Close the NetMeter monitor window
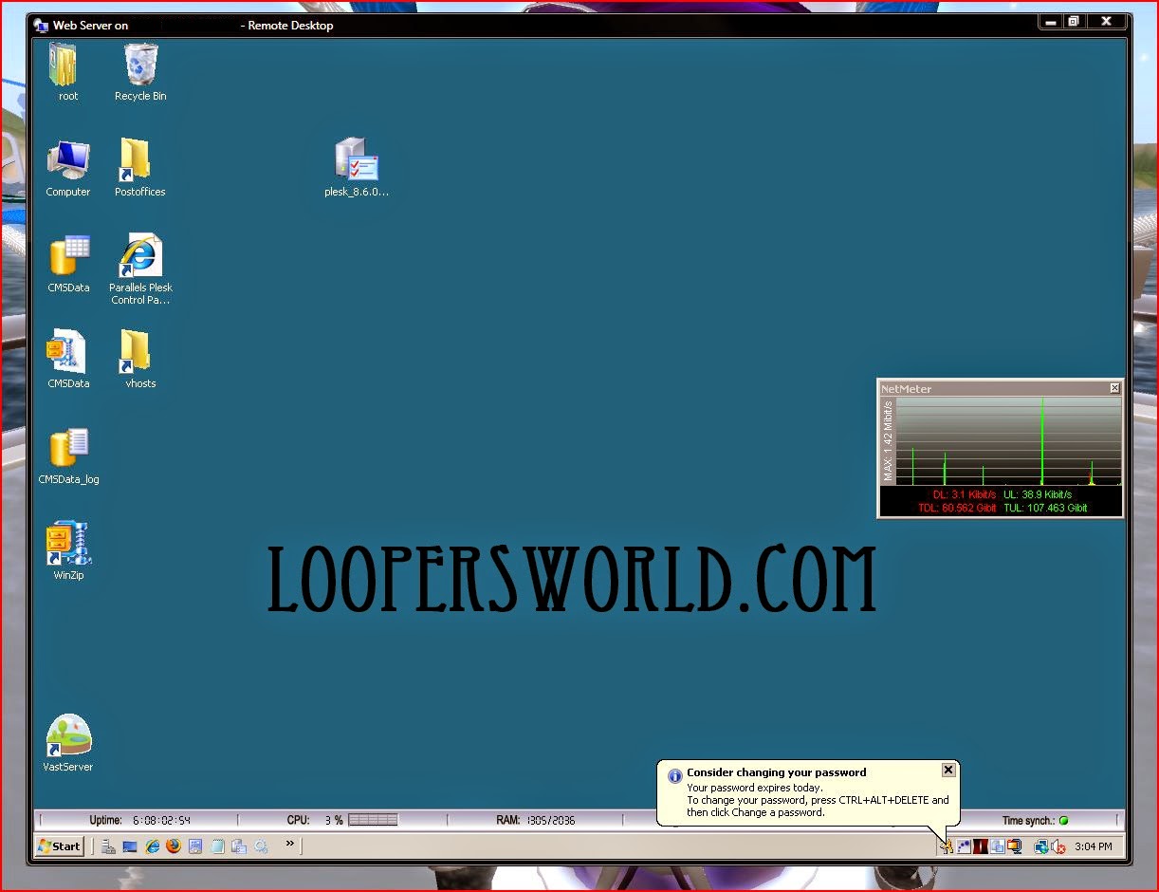 (x=1114, y=388)
